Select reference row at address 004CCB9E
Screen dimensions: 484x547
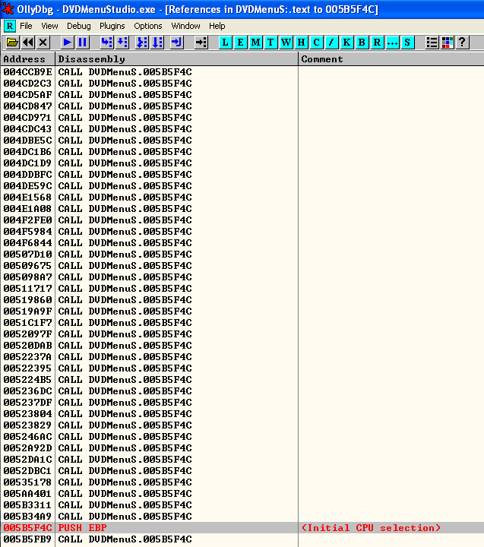click(242, 72)
